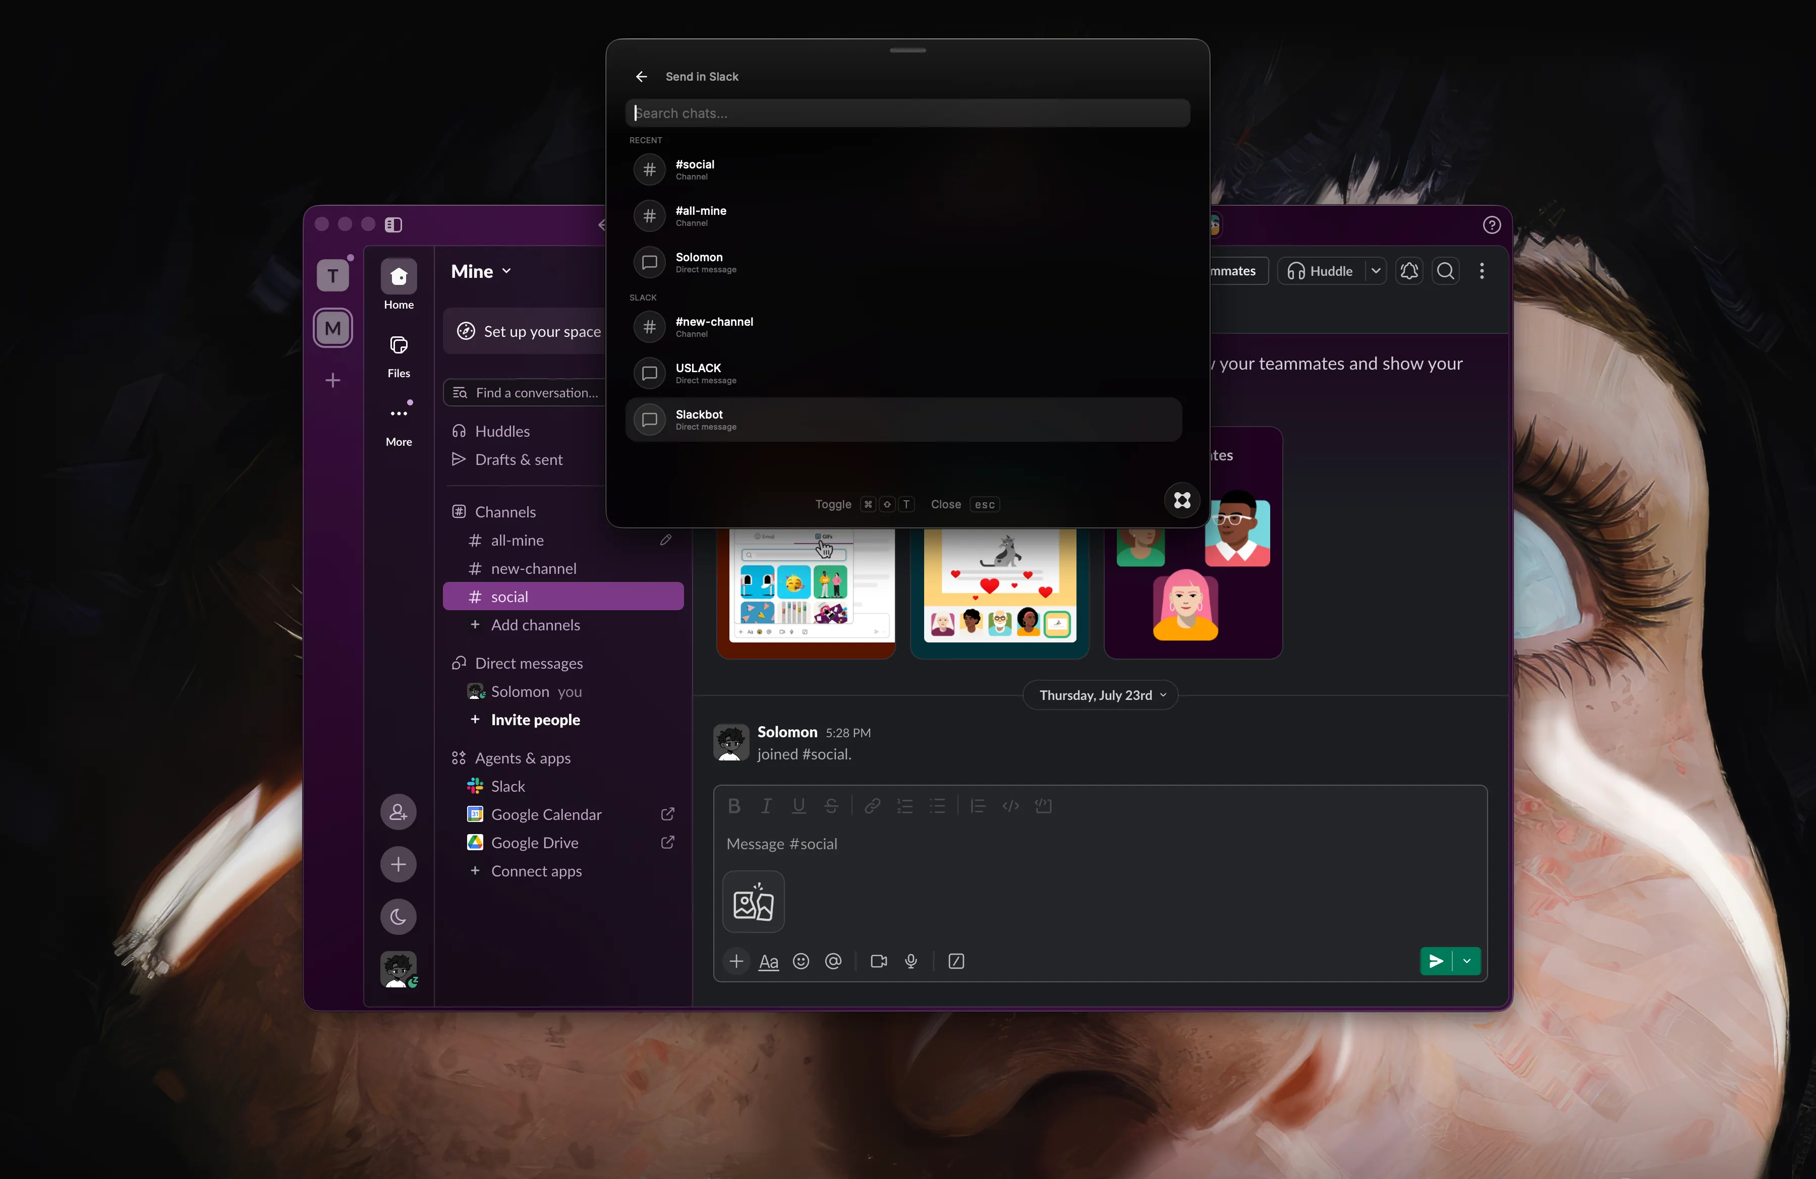
Task: Click the round plus create button
Action: pos(399,865)
